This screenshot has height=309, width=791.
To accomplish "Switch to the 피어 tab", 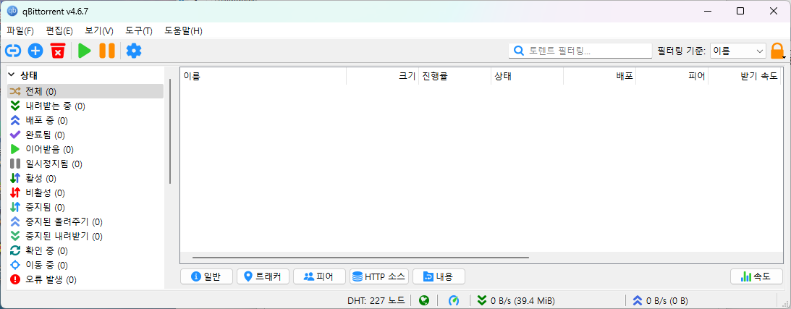I will tap(319, 276).
